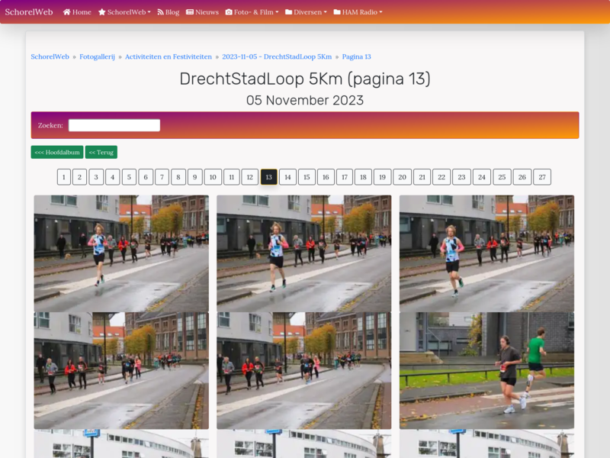Click the Blog RSS feed icon

(160, 12)
